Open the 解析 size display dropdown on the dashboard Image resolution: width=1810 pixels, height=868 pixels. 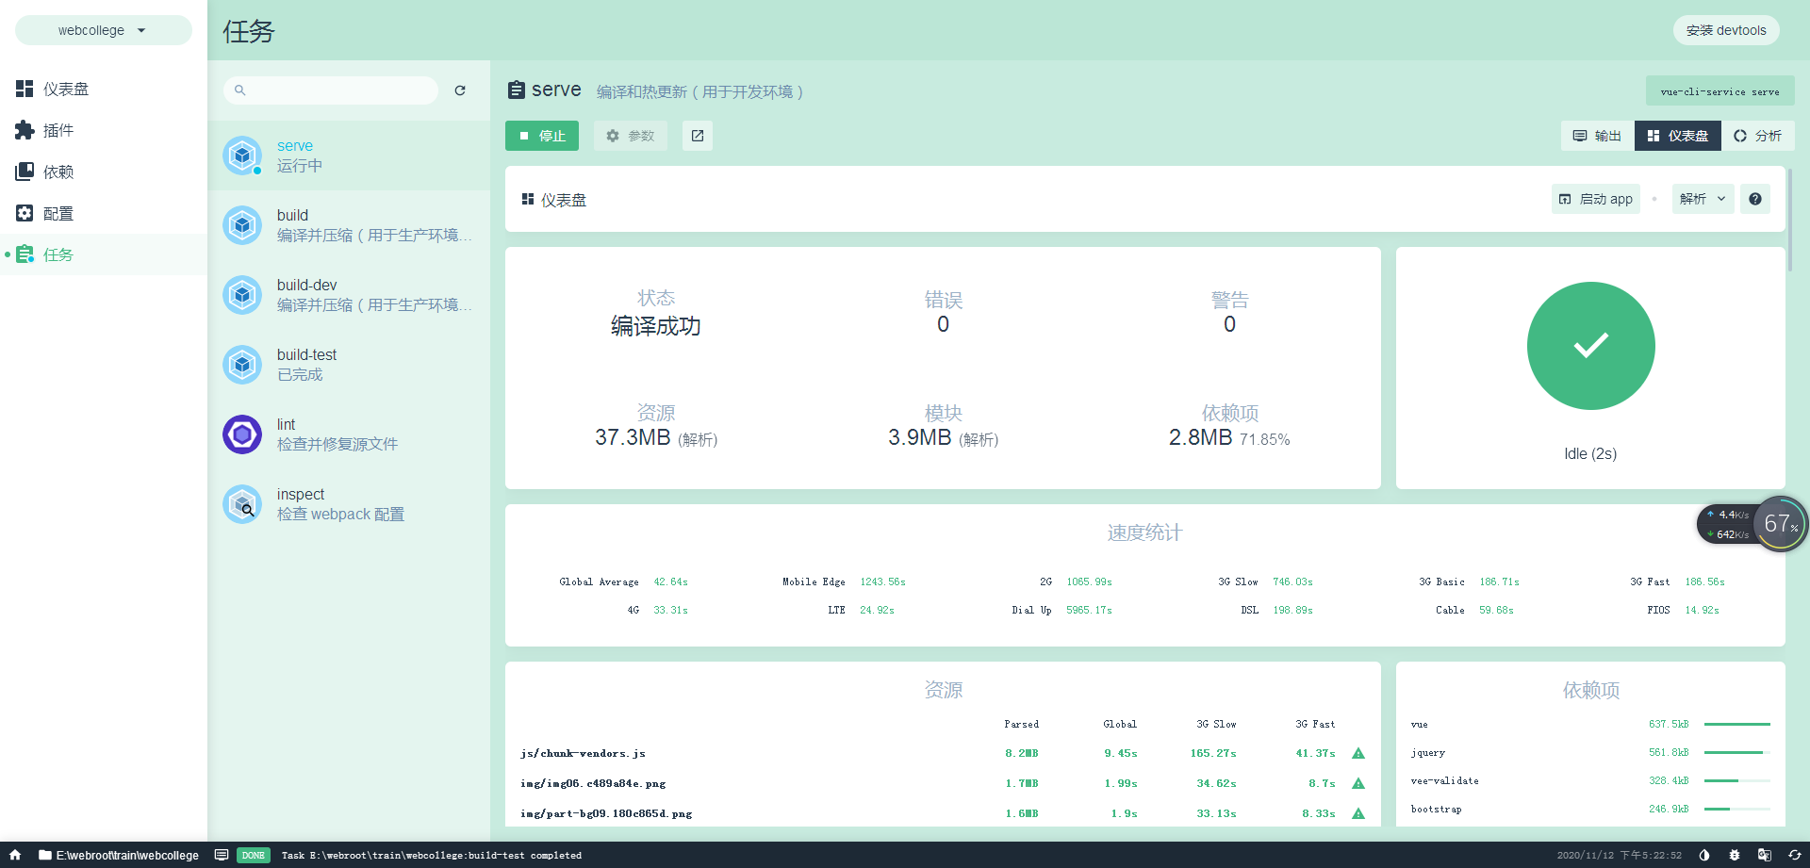pos(1702,199)
